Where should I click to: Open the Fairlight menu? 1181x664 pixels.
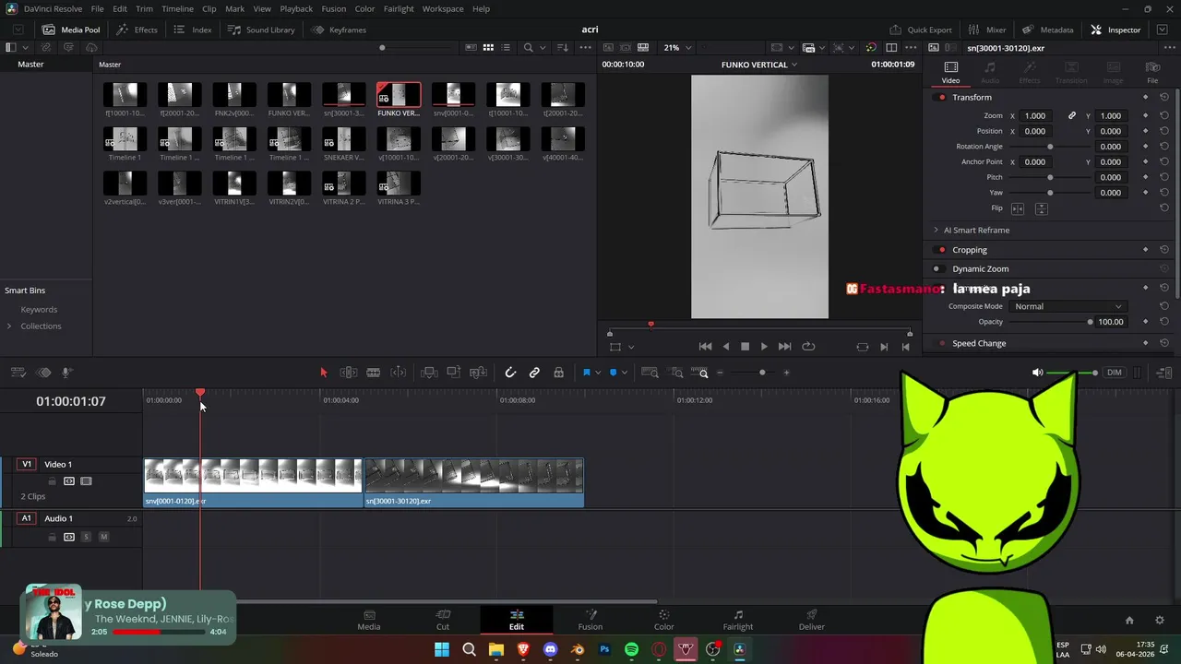[399, 8]
